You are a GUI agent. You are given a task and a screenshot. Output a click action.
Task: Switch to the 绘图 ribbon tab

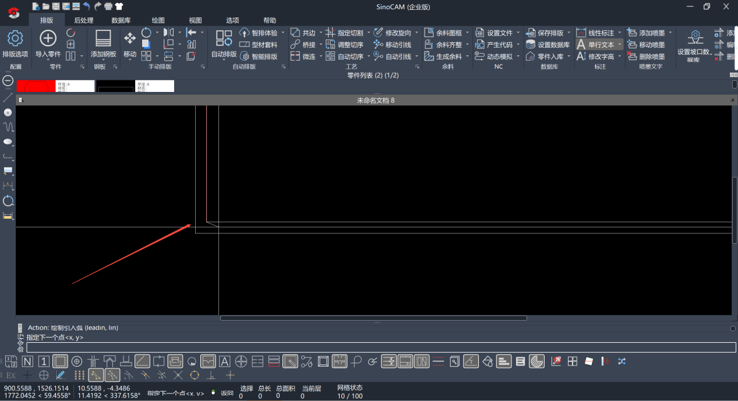pyautogui.click(x=158, y=20)
